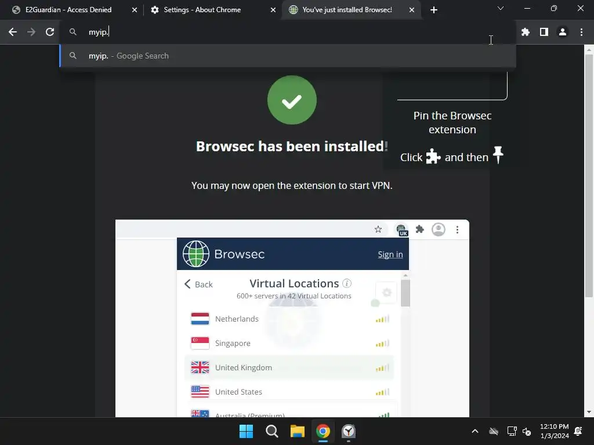Click the forward navigation arrow
Image resolution: width=594 pixels, height=445 pixels.
[x=31, y=32]
